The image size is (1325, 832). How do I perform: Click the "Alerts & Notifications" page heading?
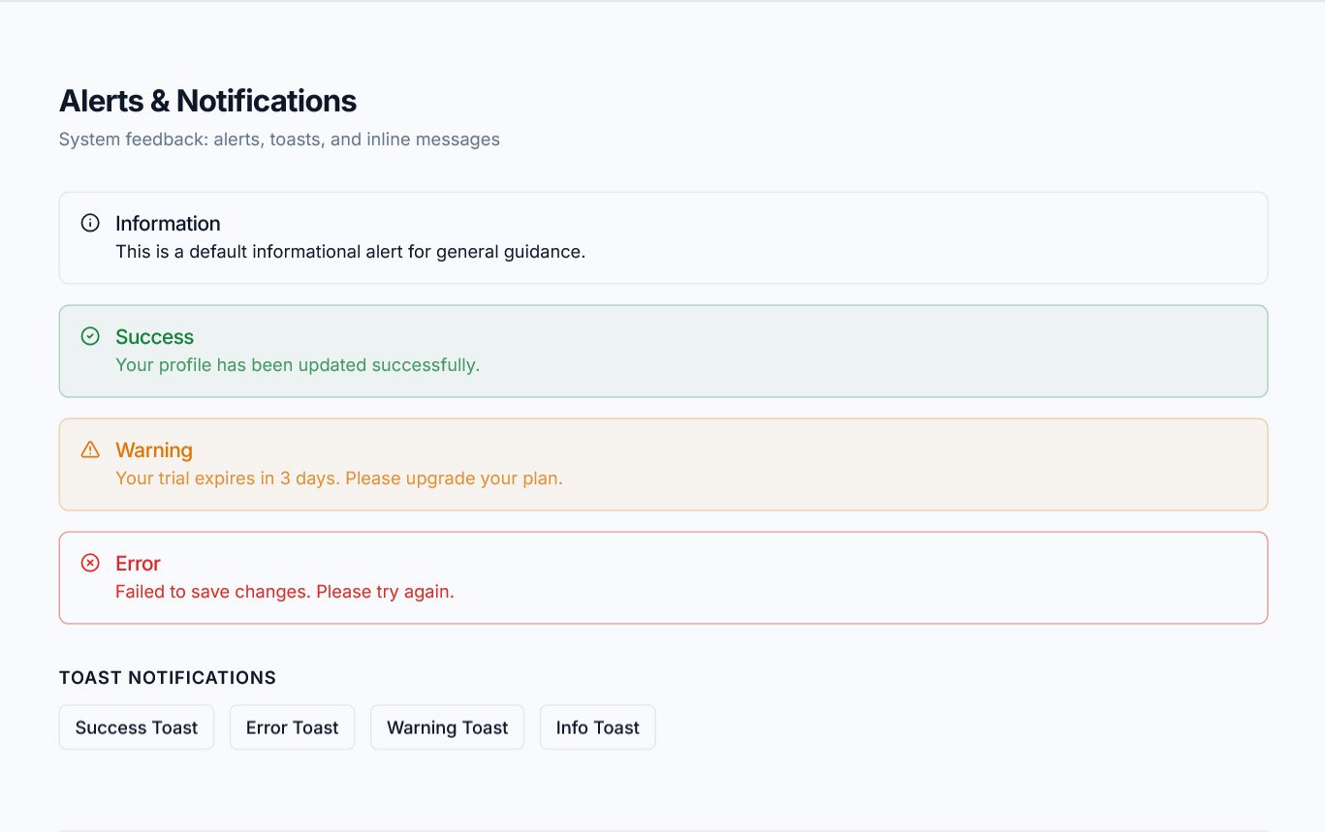click(x=207, y=101)
